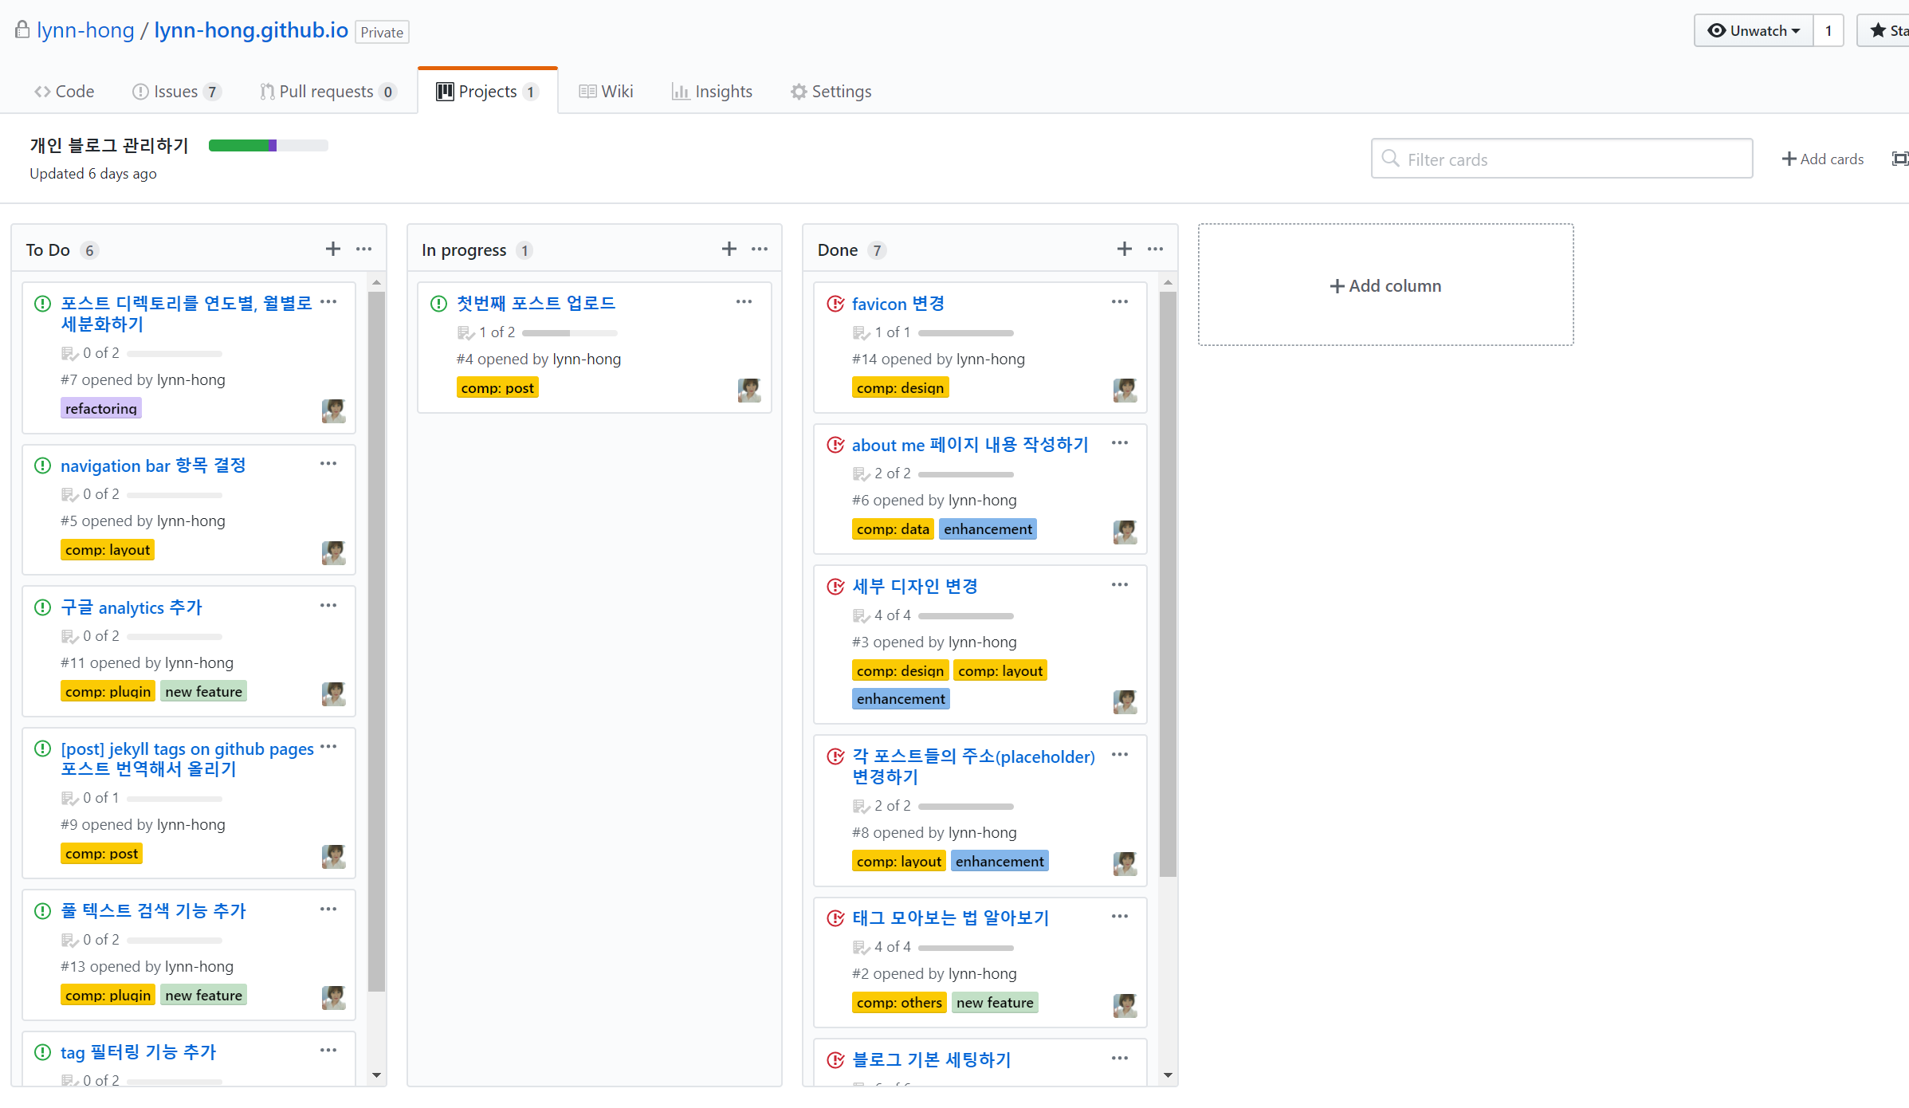
Task: Click the refactoring label
Action: click(x=101, y=408)
